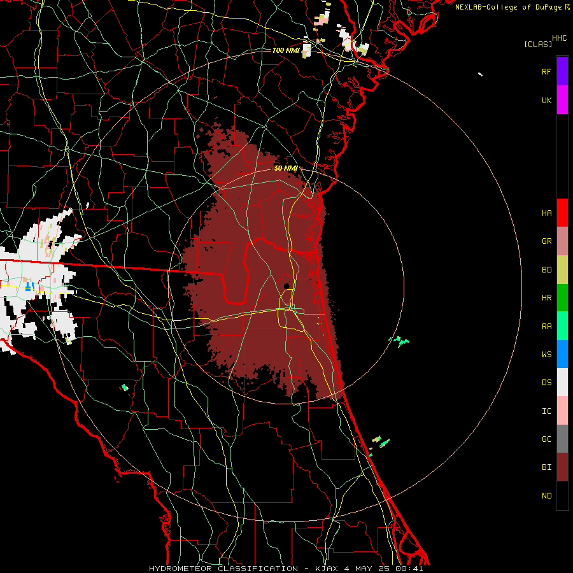573x573 pixels.
Task: Click the BD legend label text
Action: tap(546, 270)
